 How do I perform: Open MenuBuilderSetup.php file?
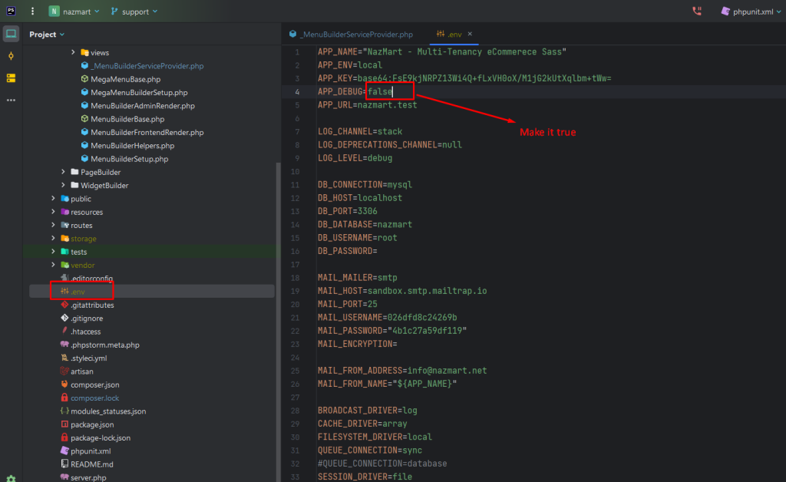[x=125, y=159]
